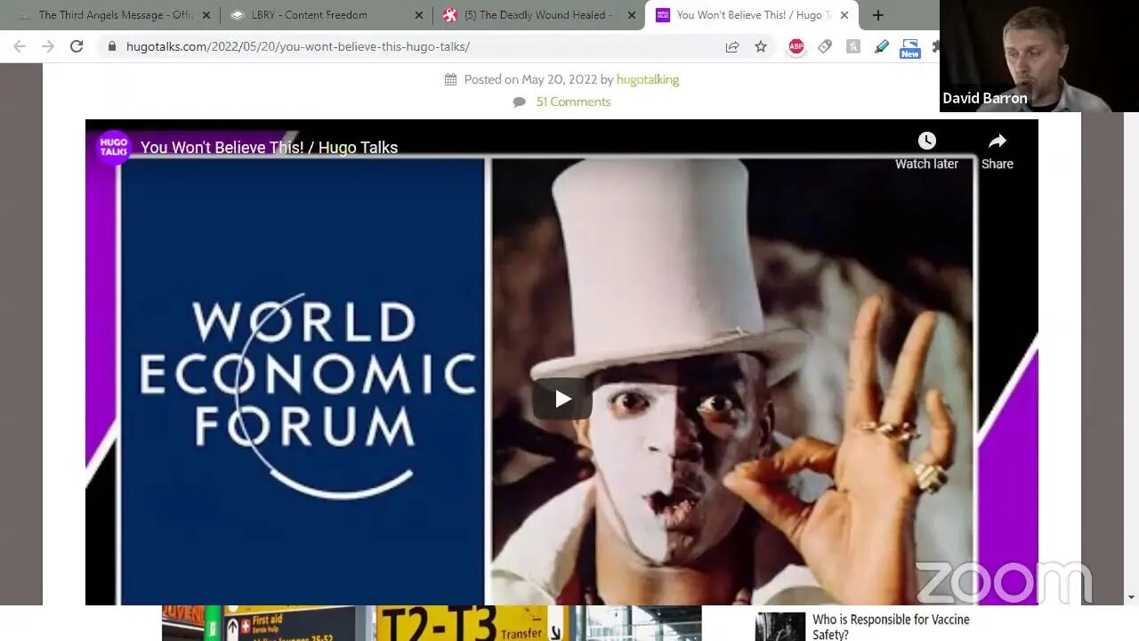This screenshot has height=641, width=1139.
Task: Click the comment bubble icon
Action: click(520, 101)
